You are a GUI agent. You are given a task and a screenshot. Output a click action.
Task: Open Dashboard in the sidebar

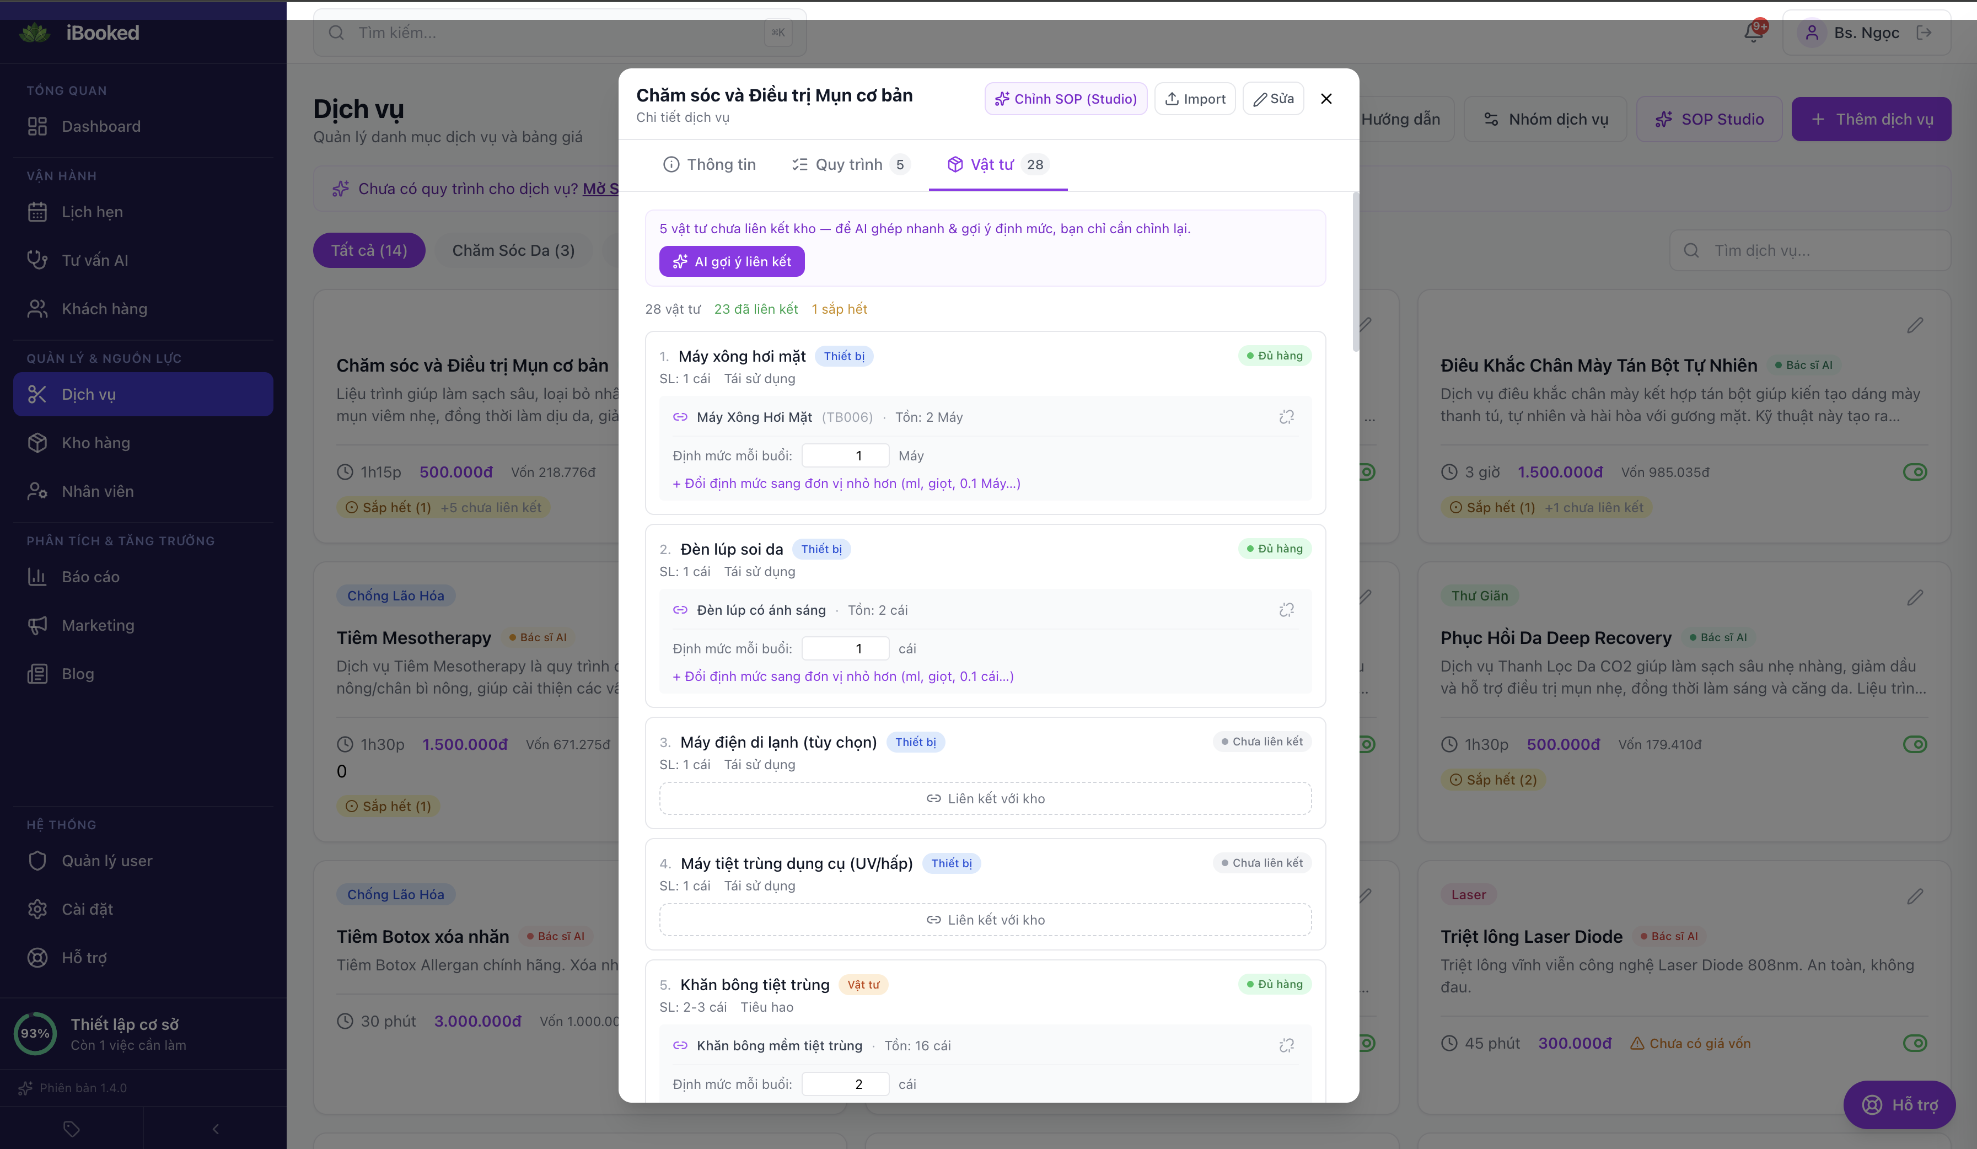coord(143,126)
